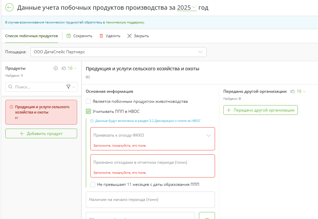Open page size dropdown in Продукты panel
The width and height of the screenshot is (318, 219).
click(72, 68)
